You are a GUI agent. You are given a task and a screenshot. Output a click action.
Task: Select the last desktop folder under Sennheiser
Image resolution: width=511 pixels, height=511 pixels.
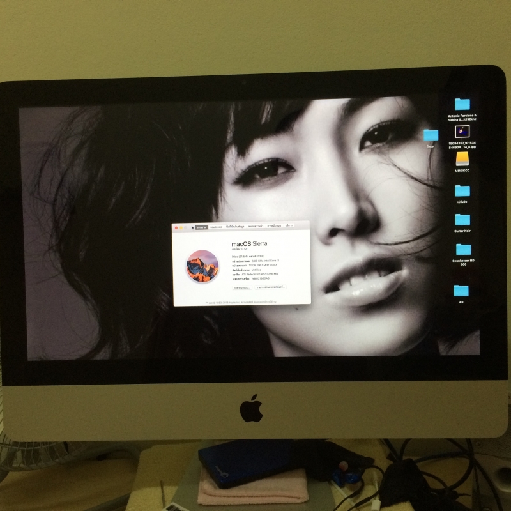pyautogui.click(x=461, y=291)
